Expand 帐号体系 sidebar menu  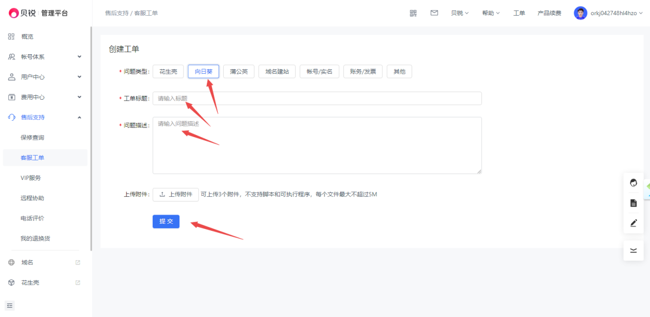[79, 56]
